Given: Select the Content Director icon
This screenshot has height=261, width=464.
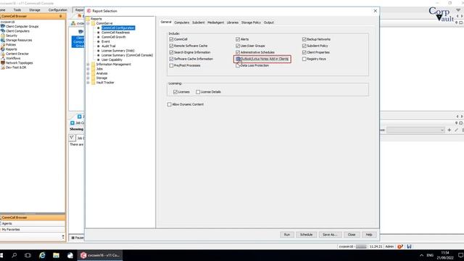Looking at the screenshot, I should [3, 54].
